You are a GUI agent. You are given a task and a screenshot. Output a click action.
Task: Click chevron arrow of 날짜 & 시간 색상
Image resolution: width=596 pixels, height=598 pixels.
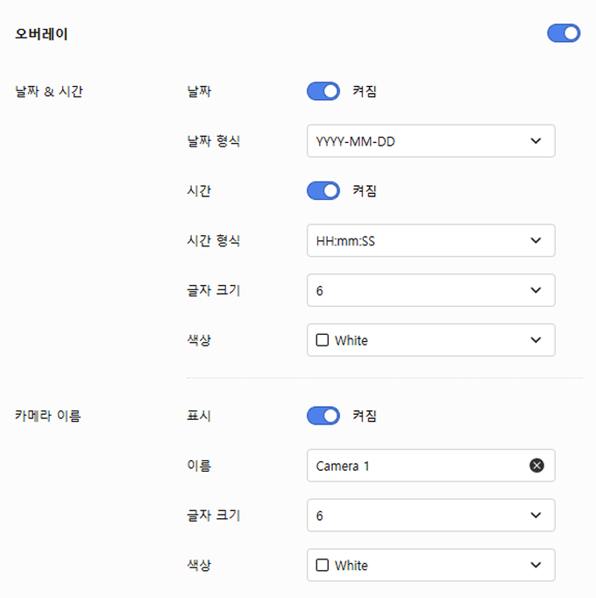[x=536, y=340]
